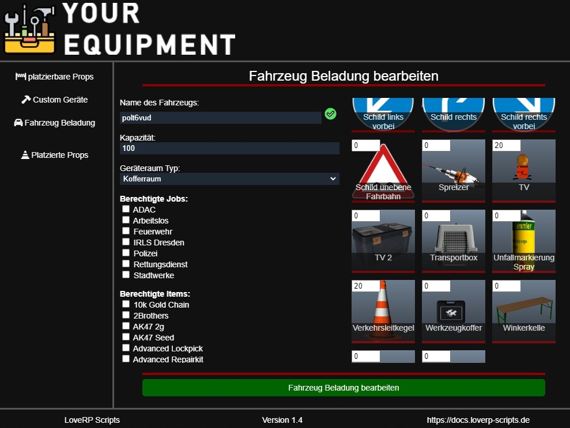Edit the Winkerkelle quantity field

507,286
